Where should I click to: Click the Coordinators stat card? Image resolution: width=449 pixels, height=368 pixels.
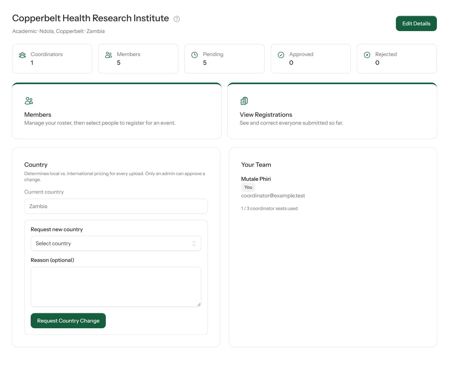(x=52, y=59)
